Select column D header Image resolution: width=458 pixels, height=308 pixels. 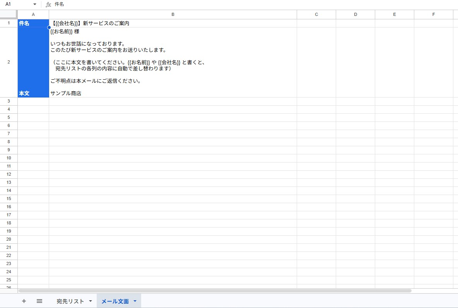tap(355, 14)
